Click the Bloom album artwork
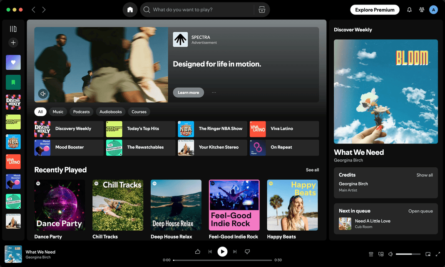Viewport: 445px width, 267px height. (386, 91)
